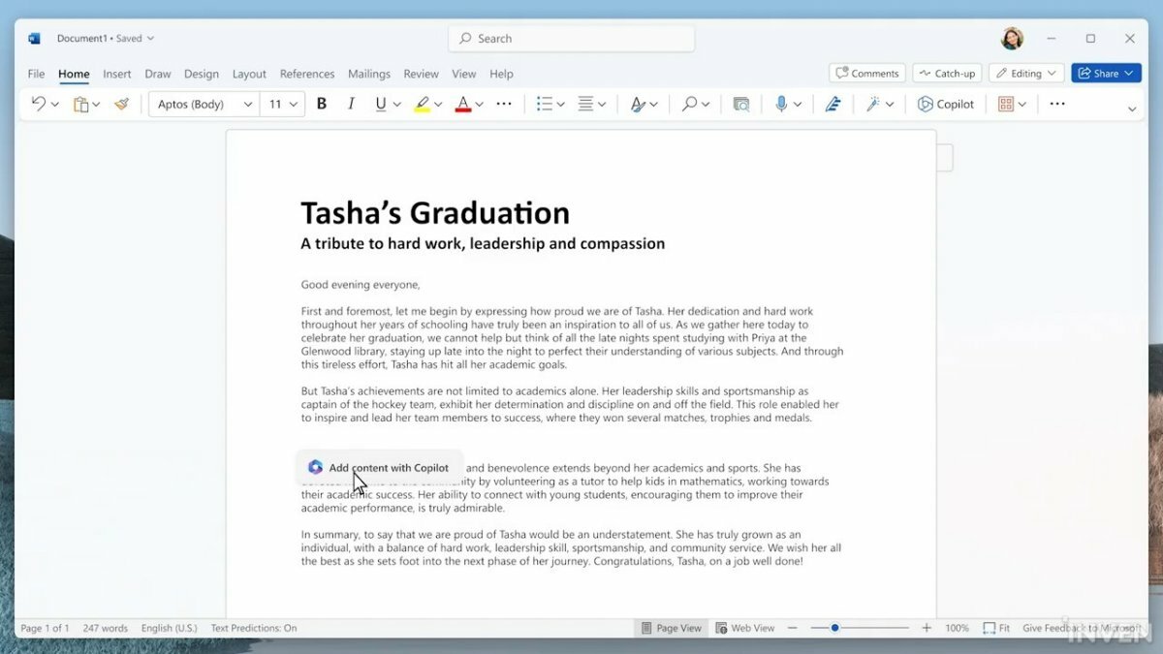Click Add content with Copilot
Image resolution: width=1163 pixels, height=654 pixels.
click(379, 467)
